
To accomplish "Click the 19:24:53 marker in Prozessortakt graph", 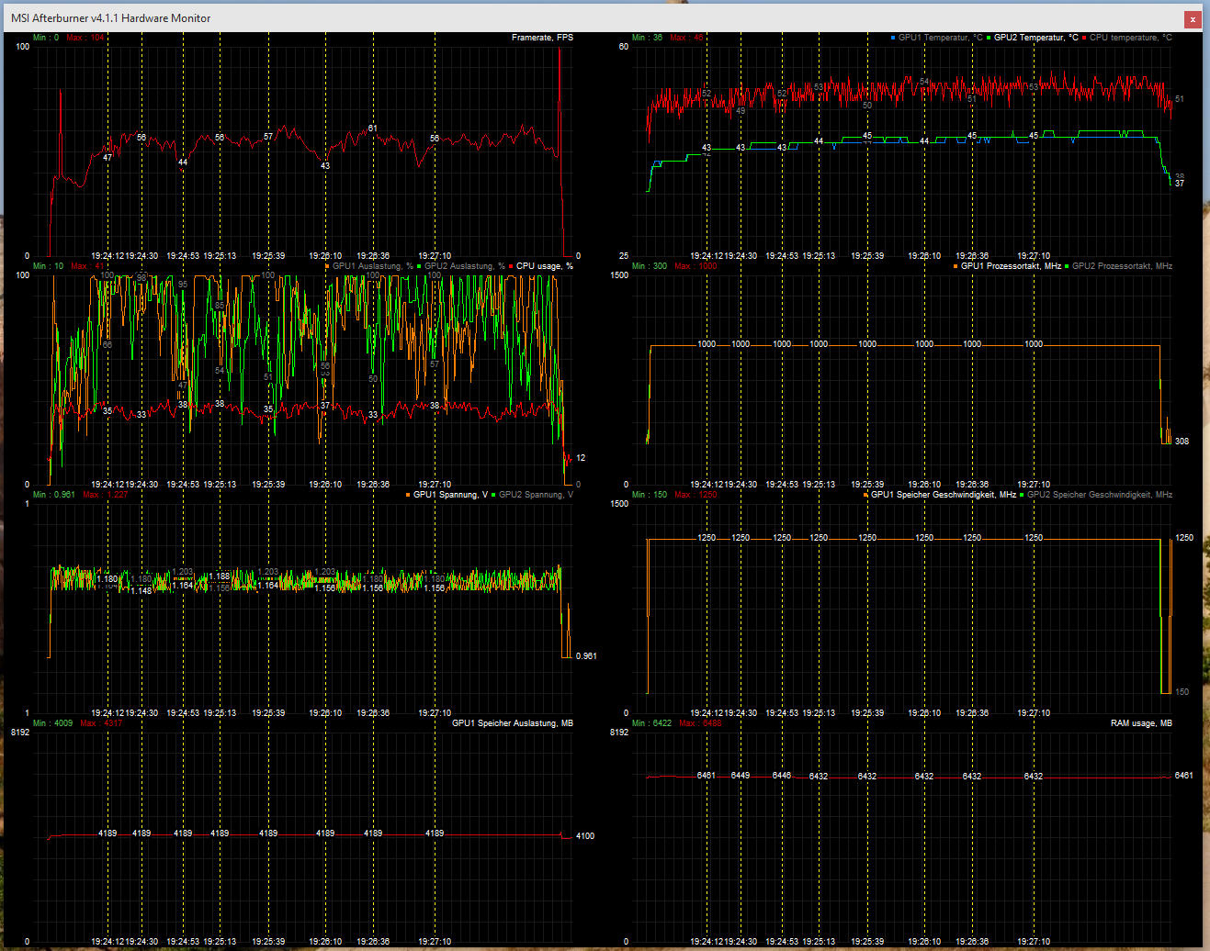I will [782, 485].
